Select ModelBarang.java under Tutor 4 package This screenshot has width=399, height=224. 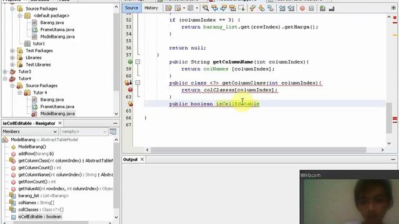(x=57, y=113)
